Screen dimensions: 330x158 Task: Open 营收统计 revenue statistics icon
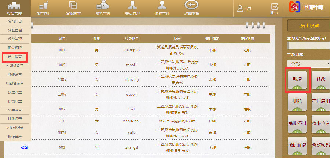[x=73, y=8]
